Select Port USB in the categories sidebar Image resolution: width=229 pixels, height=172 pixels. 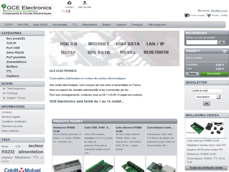click(x=13, y=48)
